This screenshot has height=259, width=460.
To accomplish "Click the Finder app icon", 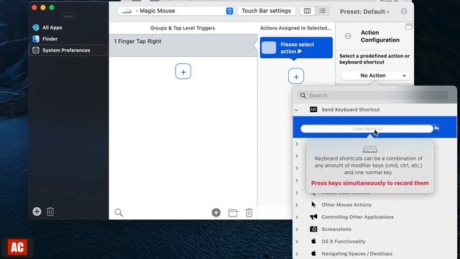I will pos(36,39).
